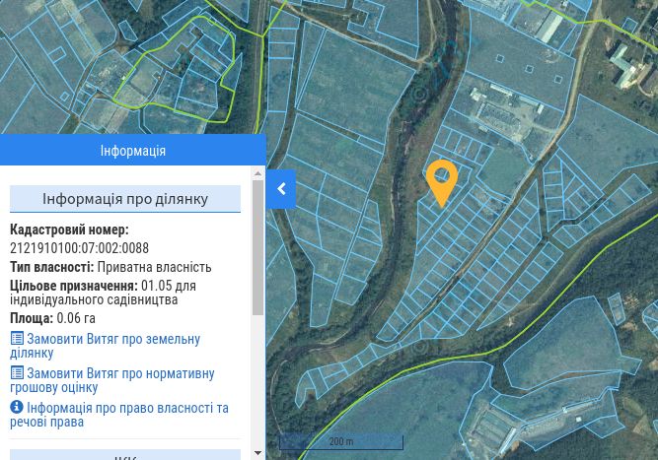Click the '200 m' map scale bar

(x=341, y=441)
